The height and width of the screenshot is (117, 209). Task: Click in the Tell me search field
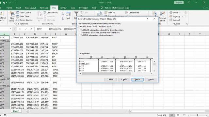coord(117,8)
